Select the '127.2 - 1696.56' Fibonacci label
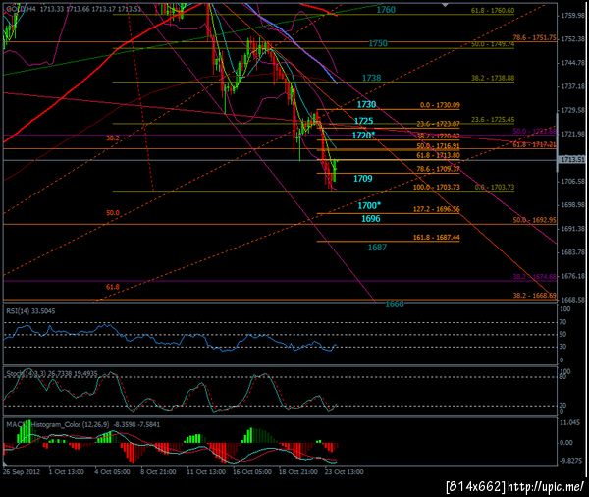The image size is (589, 497). (x=437, y=209)
